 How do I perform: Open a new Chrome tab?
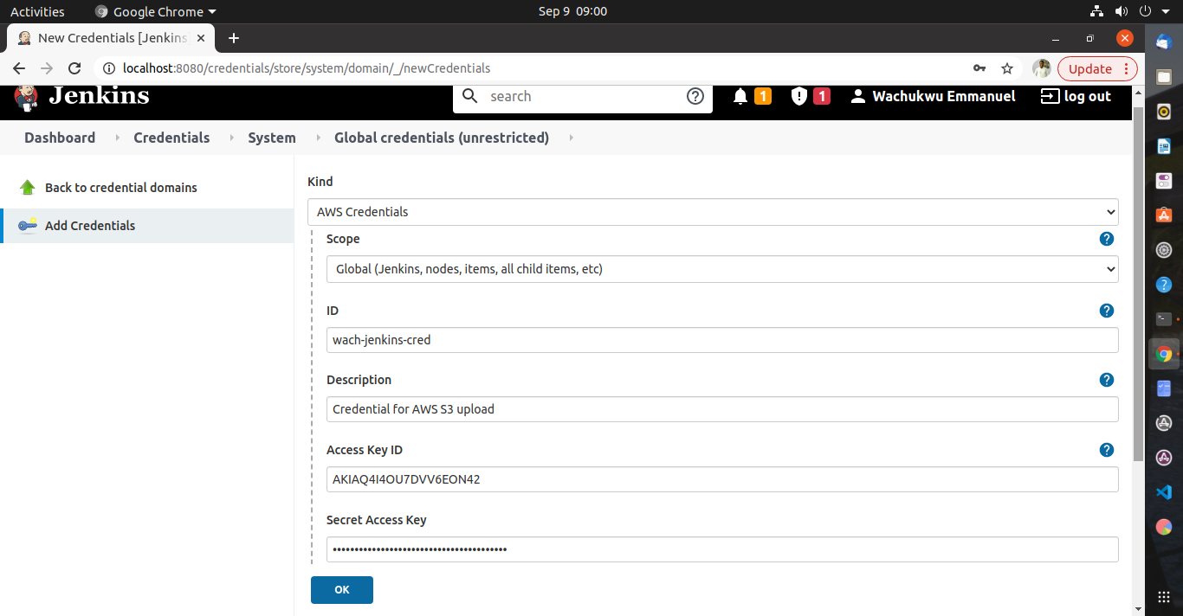234,38
